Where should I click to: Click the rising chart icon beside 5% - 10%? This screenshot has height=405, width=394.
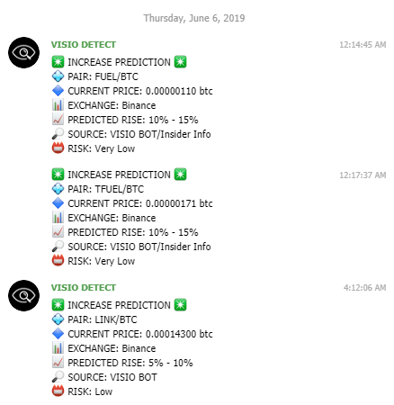58,363
